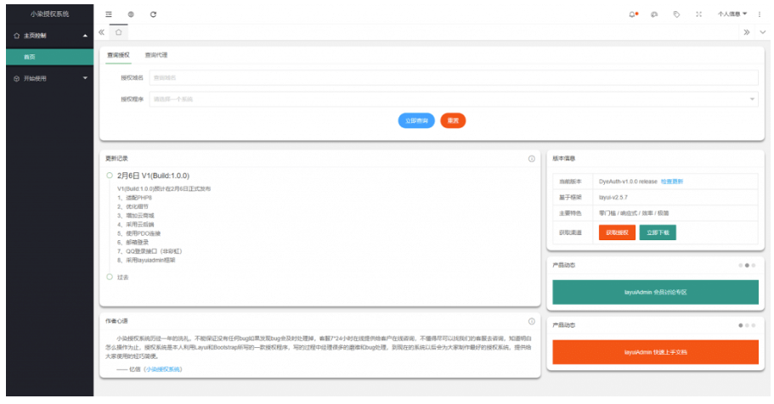
Task: Select first carousel dot in upper 产品动态 card
Action: [x=740, y=266]
